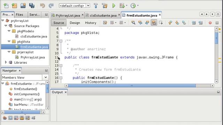The height and width of the screenshot is (125, 223).
Task: Collapse constructor fold at line 16
Action: 61,78
